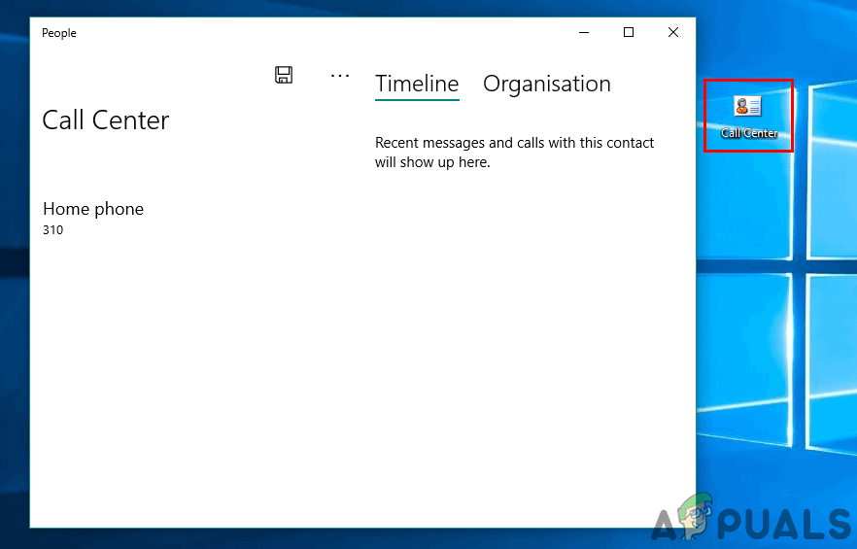
Task: Minimize the People window
Action: click(584, 32)
